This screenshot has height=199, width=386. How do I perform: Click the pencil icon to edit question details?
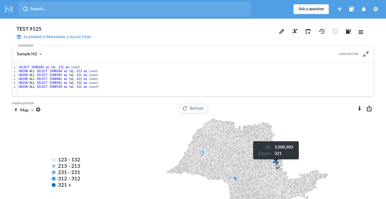coord(281,31)
